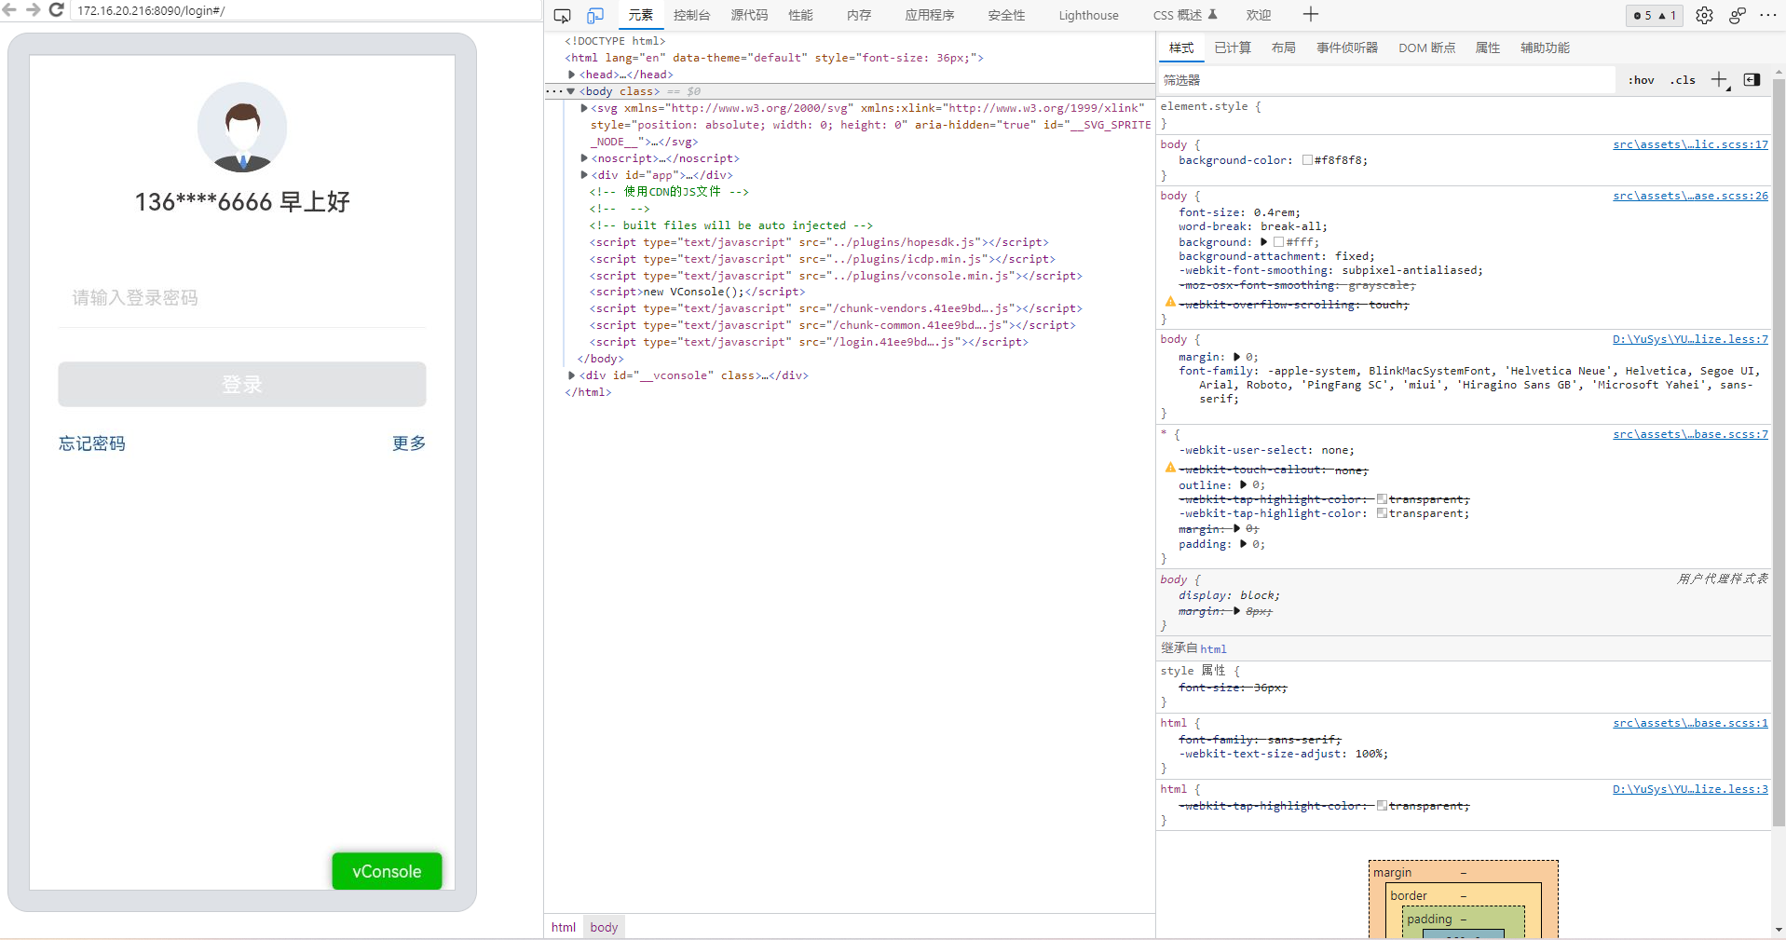
Task: Click warning icon beside -webkit-overflow-scrolling
Action: click(1169, 302)
